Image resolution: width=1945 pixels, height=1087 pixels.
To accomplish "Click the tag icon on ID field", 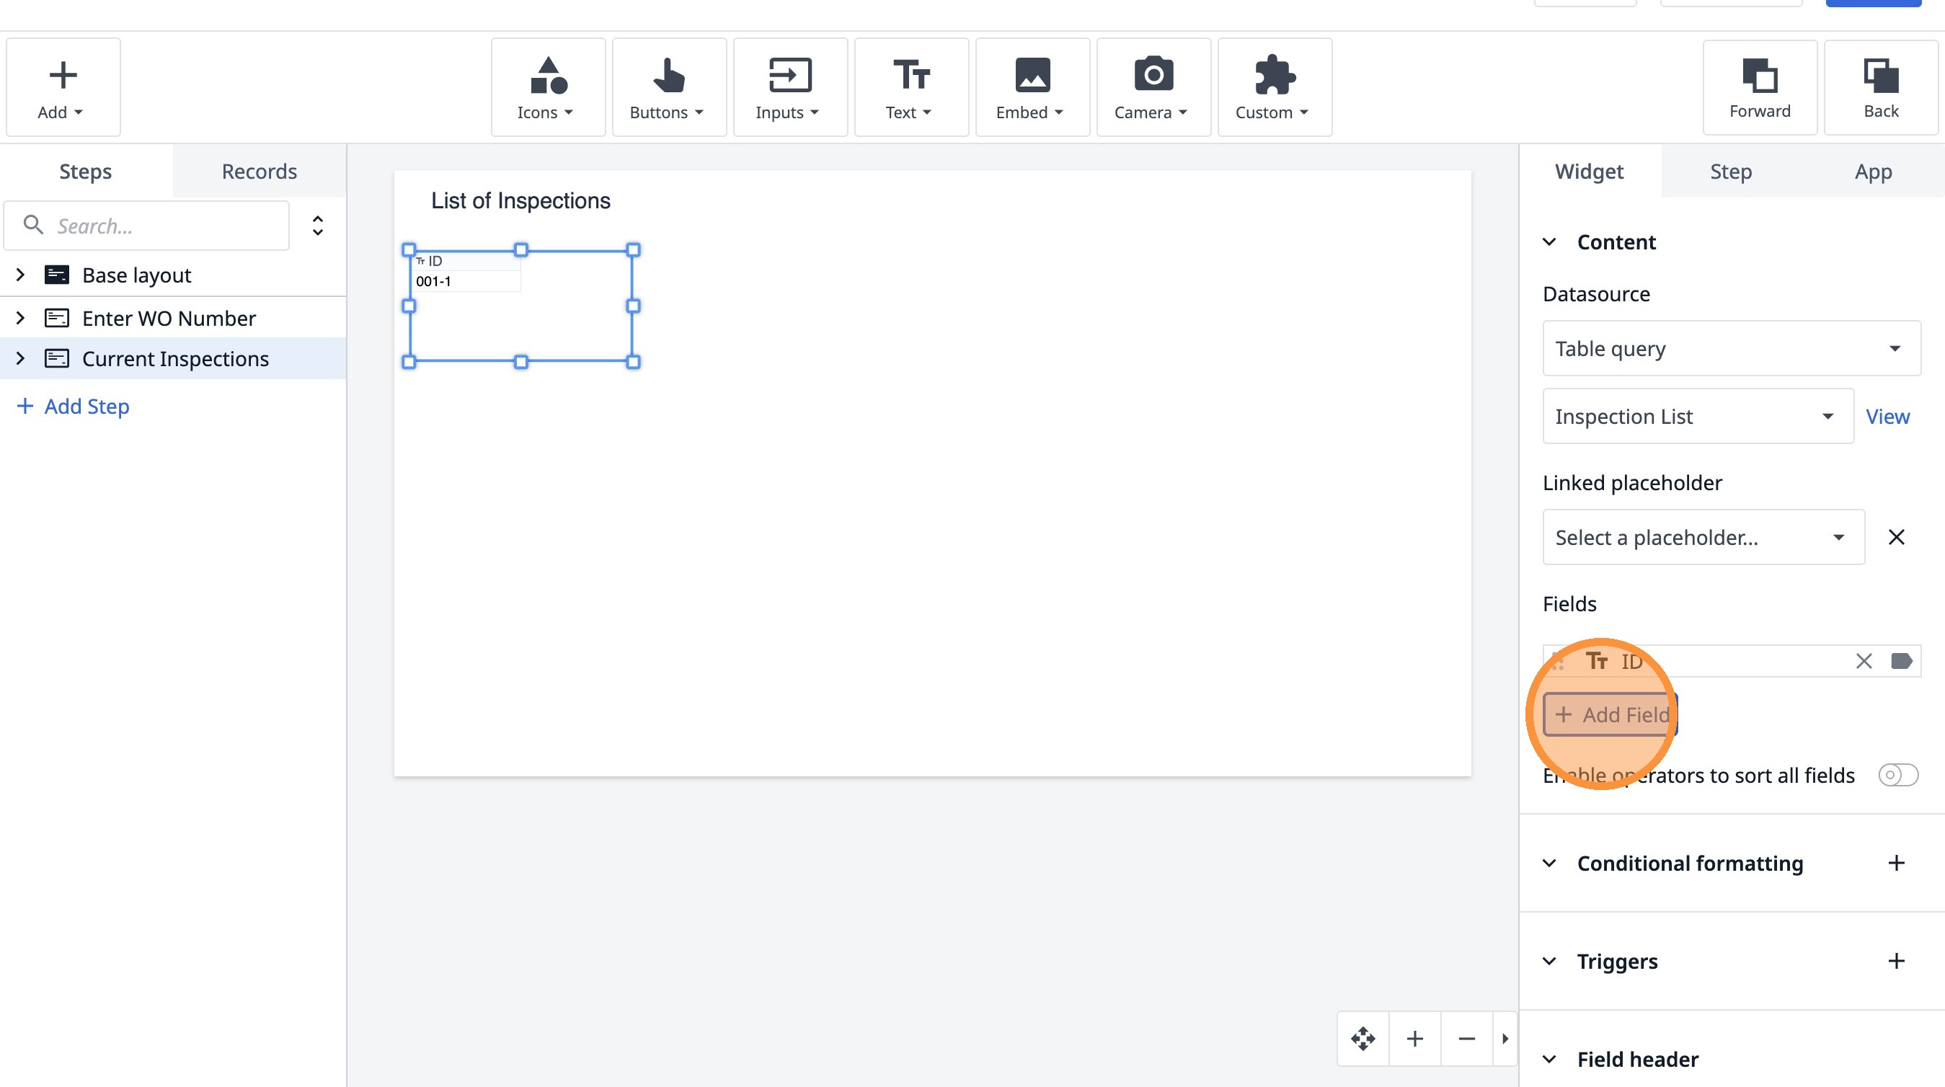I will point(1900,661).
